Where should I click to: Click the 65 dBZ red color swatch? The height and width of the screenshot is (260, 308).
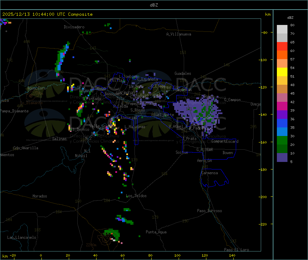click(282, 46)
